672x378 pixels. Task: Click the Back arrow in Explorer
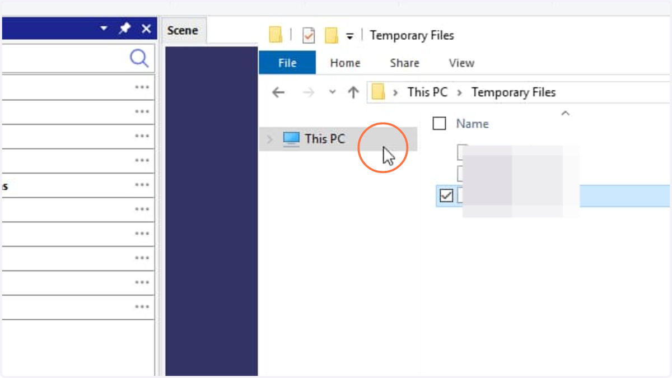coord(278,92)
